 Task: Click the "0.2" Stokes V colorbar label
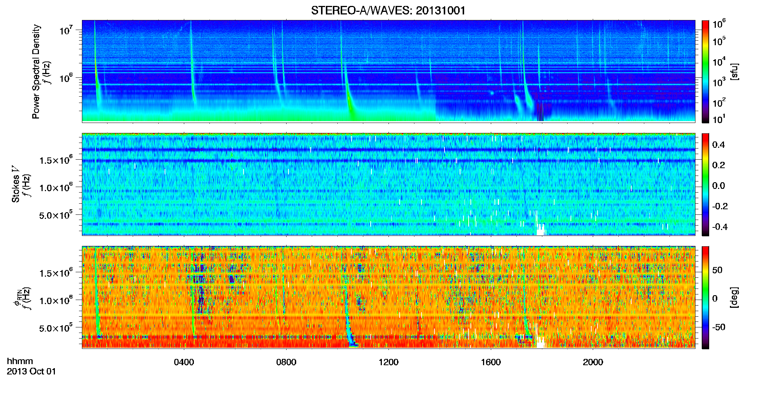tap(718, 165)
